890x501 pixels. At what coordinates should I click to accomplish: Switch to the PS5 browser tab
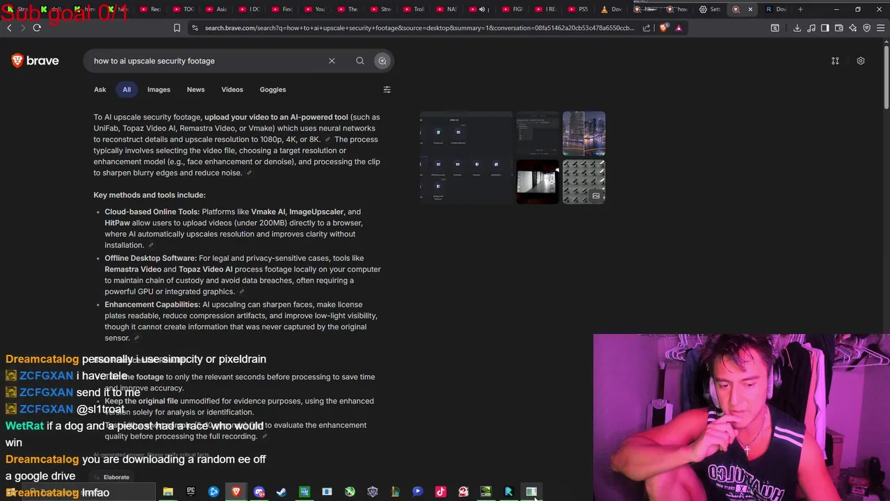(578, 9)
